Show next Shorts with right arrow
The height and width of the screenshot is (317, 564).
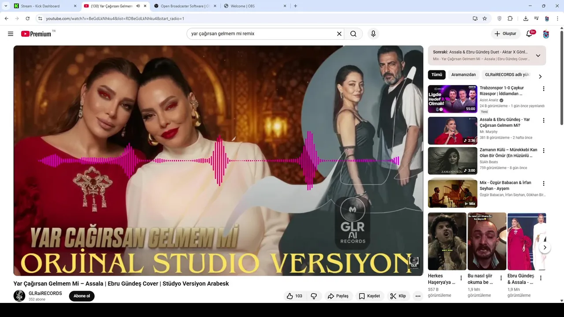pos(545,247)
